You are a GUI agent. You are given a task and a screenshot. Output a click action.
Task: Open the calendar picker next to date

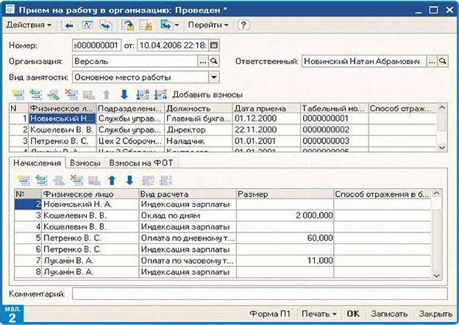coord(214,46)
